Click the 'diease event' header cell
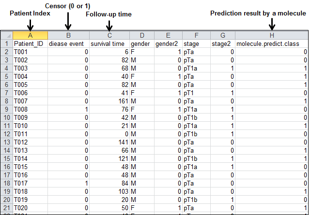 tap(68, 43)
